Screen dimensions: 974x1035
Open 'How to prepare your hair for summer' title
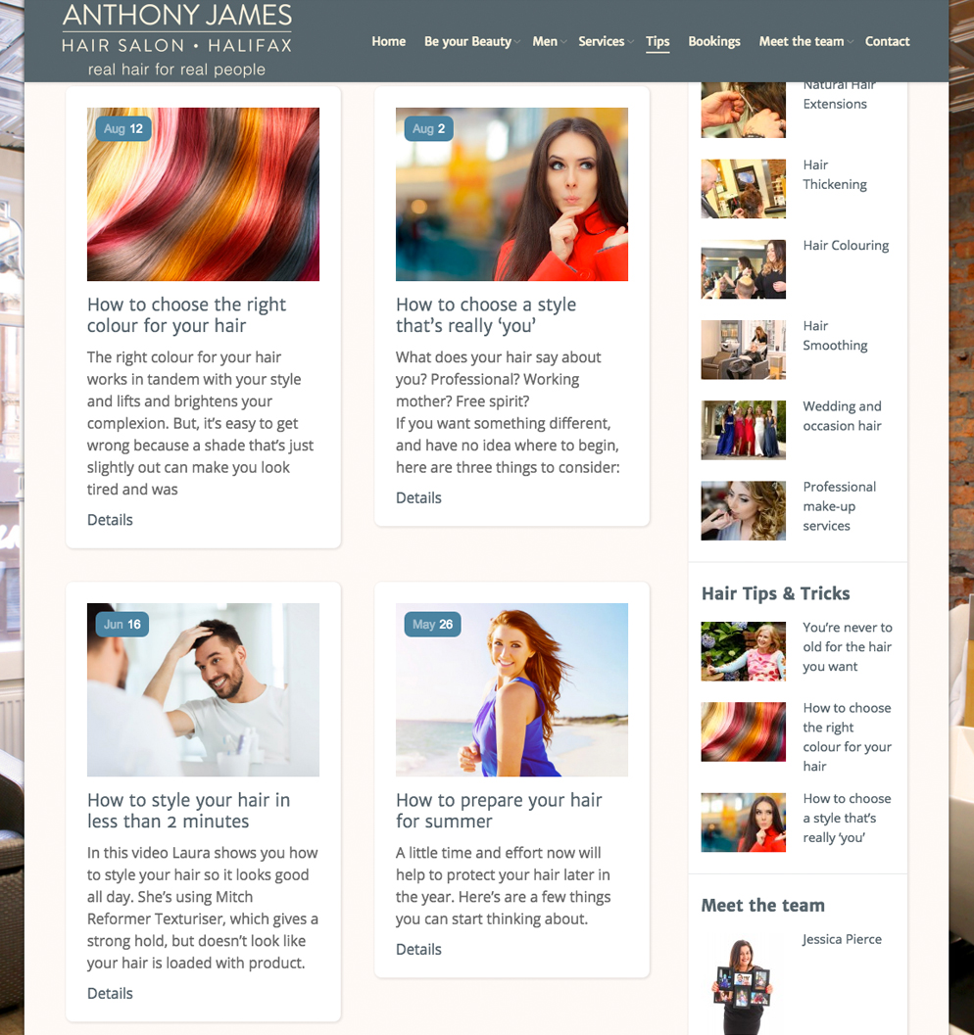(x=499, y=811)
